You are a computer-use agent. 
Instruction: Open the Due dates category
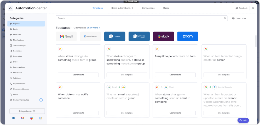[x=26, y=56]
